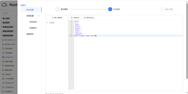Place cursor in the from `t_book` where line

[128, 36]
